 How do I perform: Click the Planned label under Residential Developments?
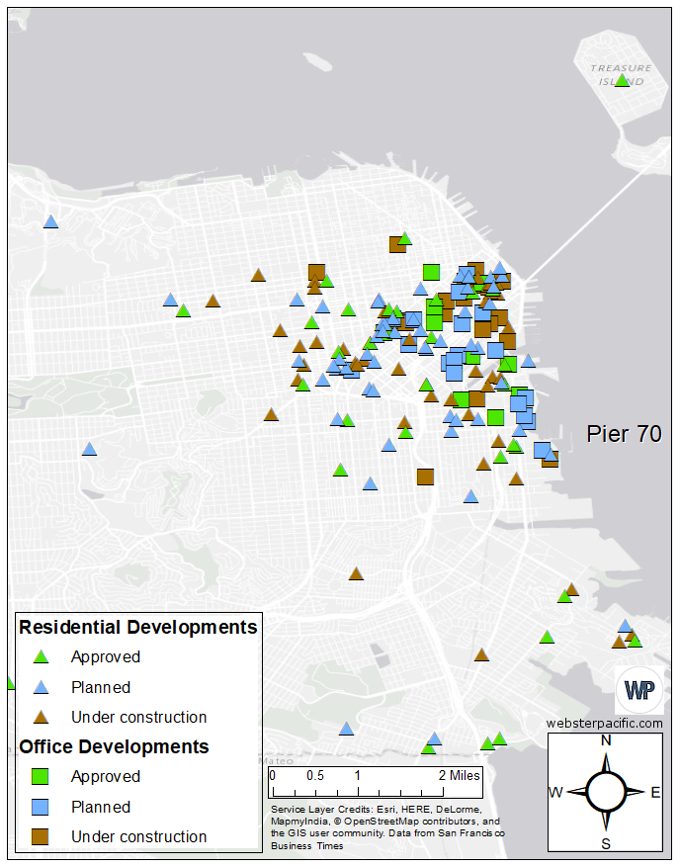click(x=101, y=687)
